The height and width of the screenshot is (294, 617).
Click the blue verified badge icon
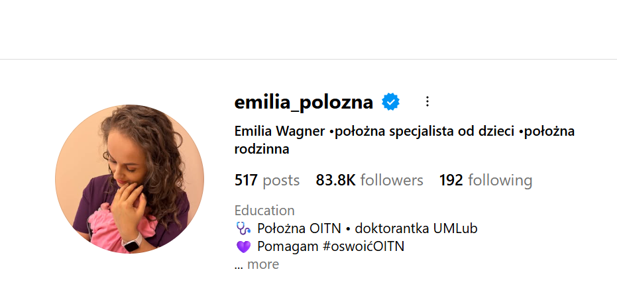pos(391,102)
